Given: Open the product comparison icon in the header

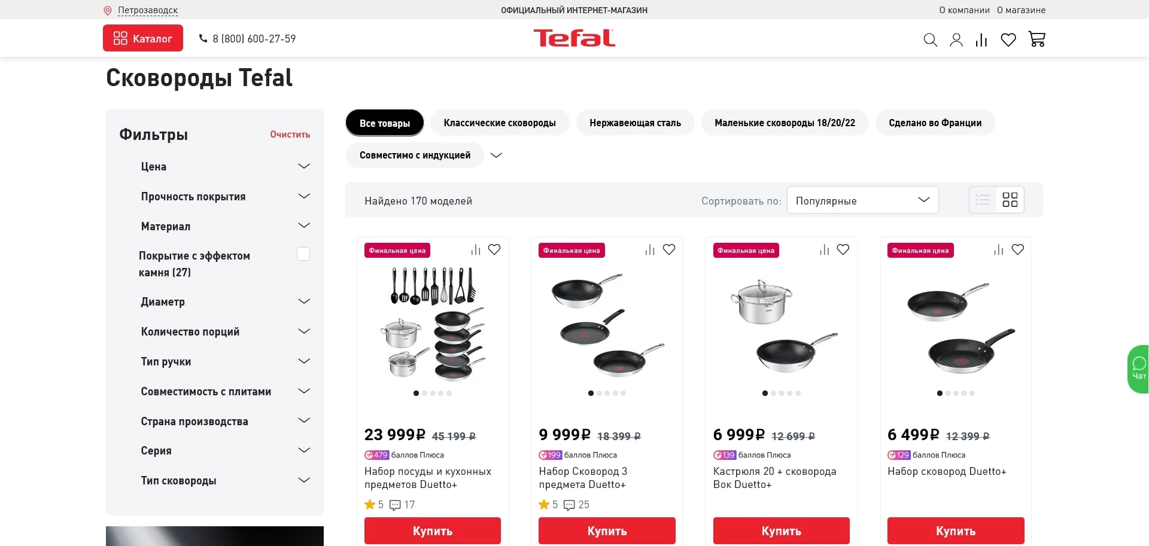Looking at the screenshot, I should [981, 39].
